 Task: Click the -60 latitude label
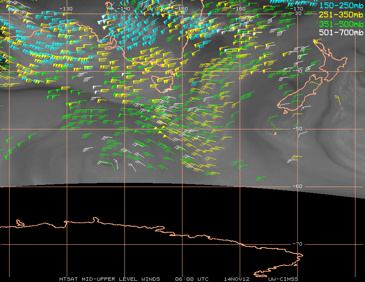click(298, 186)
